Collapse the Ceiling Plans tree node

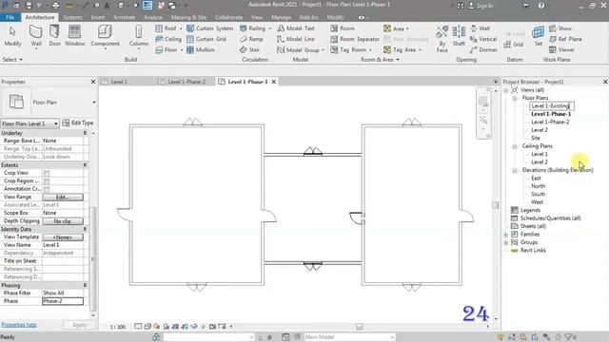[515, 146]
